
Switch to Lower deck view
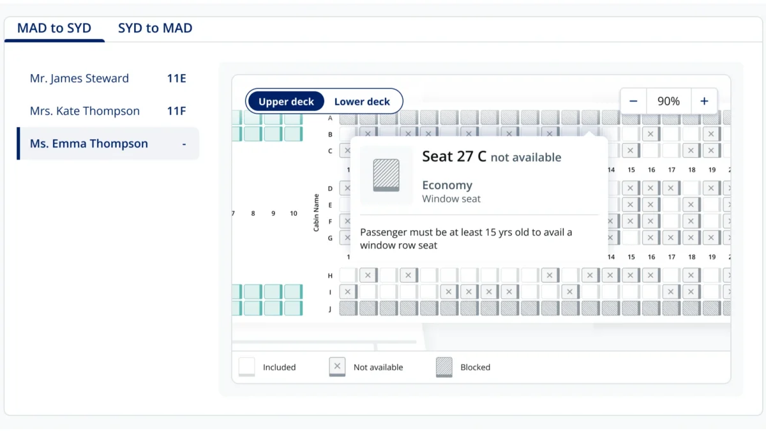pos(362,102)
